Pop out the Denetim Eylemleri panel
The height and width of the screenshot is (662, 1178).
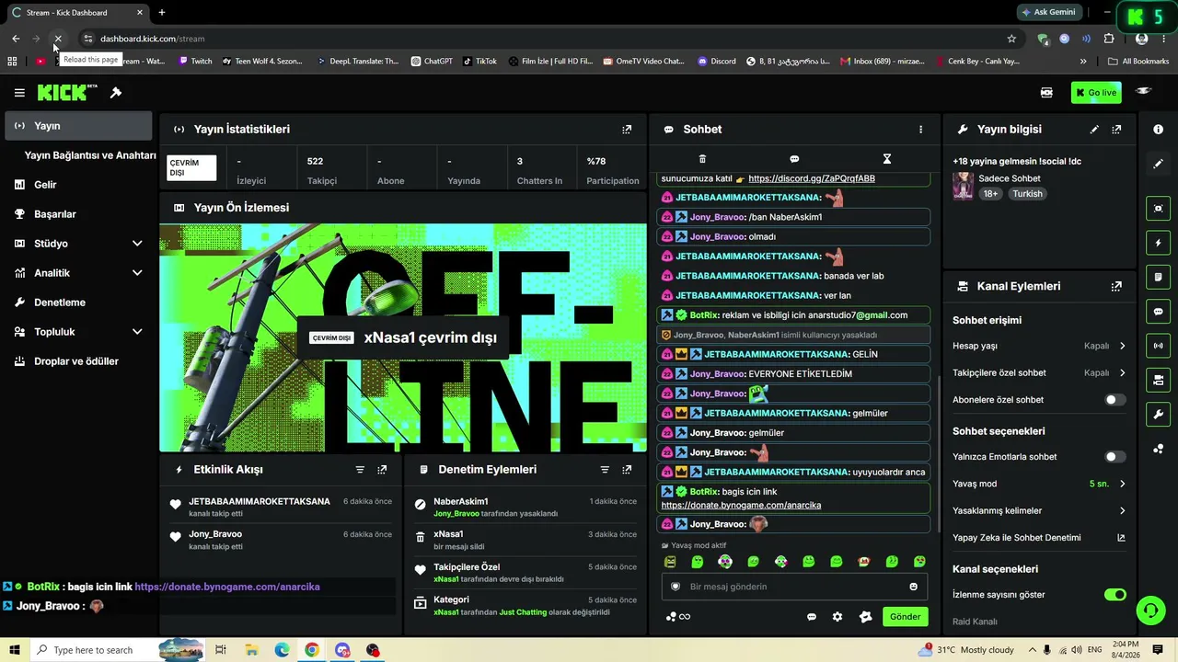coord(627,470)
